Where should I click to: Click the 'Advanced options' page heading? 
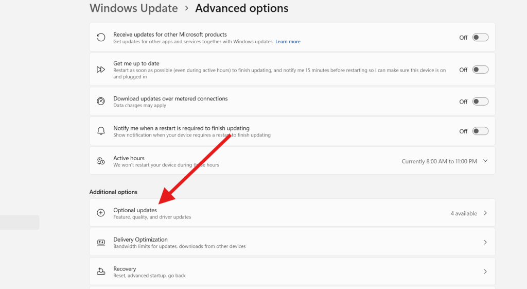242,8
